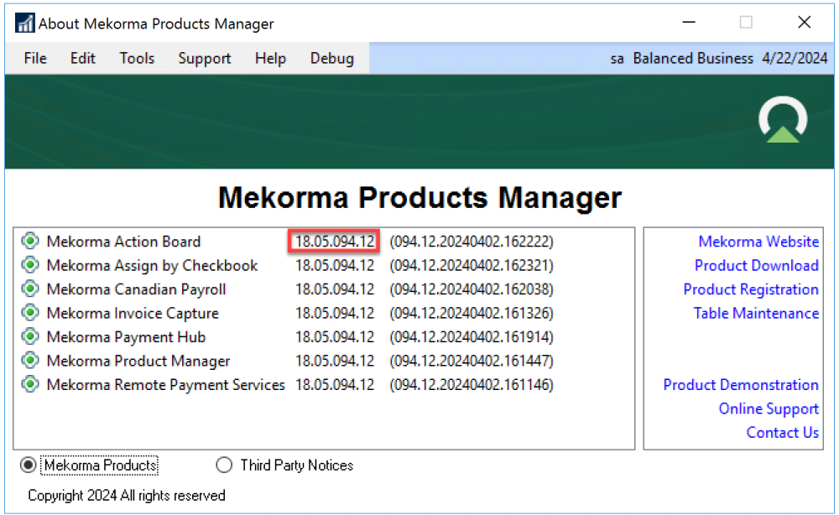Image resolution: width=839 pixels, height=515 pixels.
Task: Select the Third Party Notices radio button
Action: click(224, 465)
